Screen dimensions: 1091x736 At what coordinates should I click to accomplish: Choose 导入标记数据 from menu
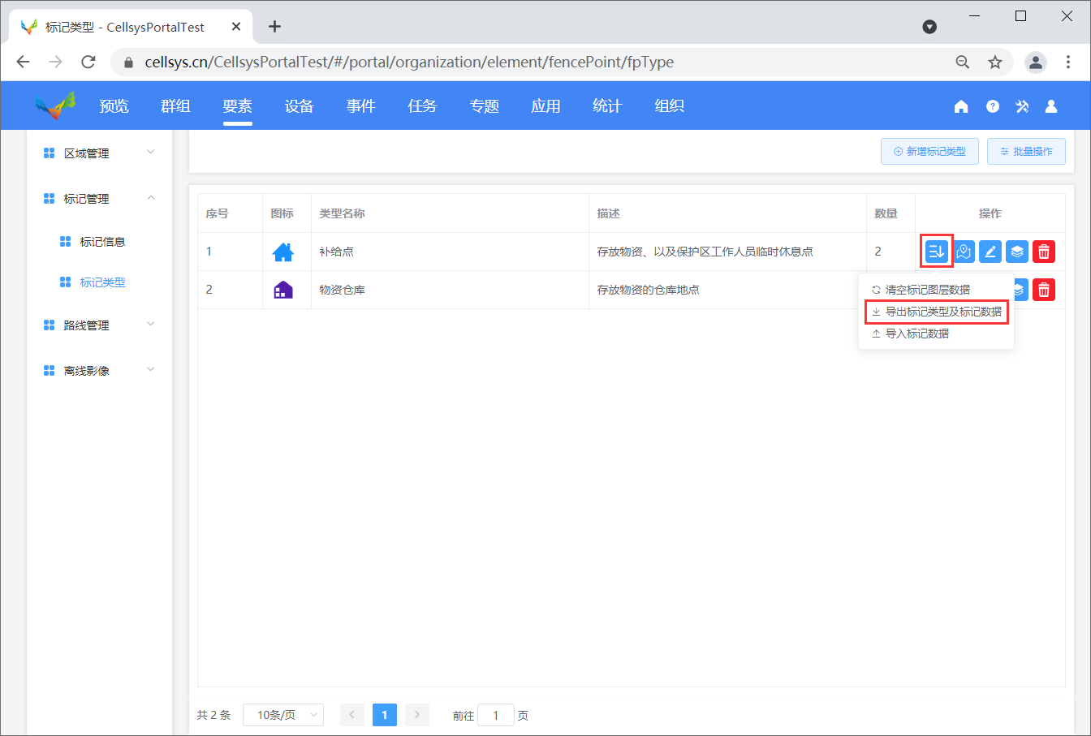[916, 334]
